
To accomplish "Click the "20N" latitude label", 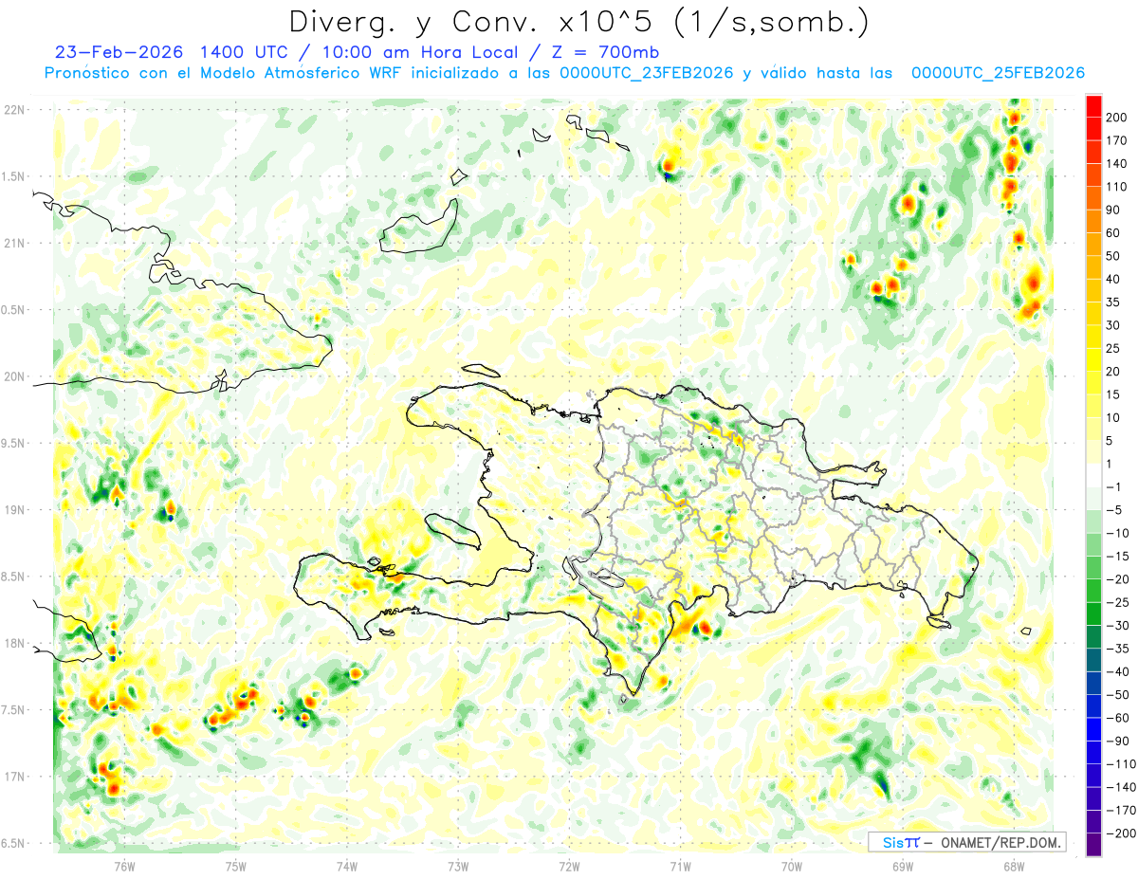I will [x=14, y=376].
